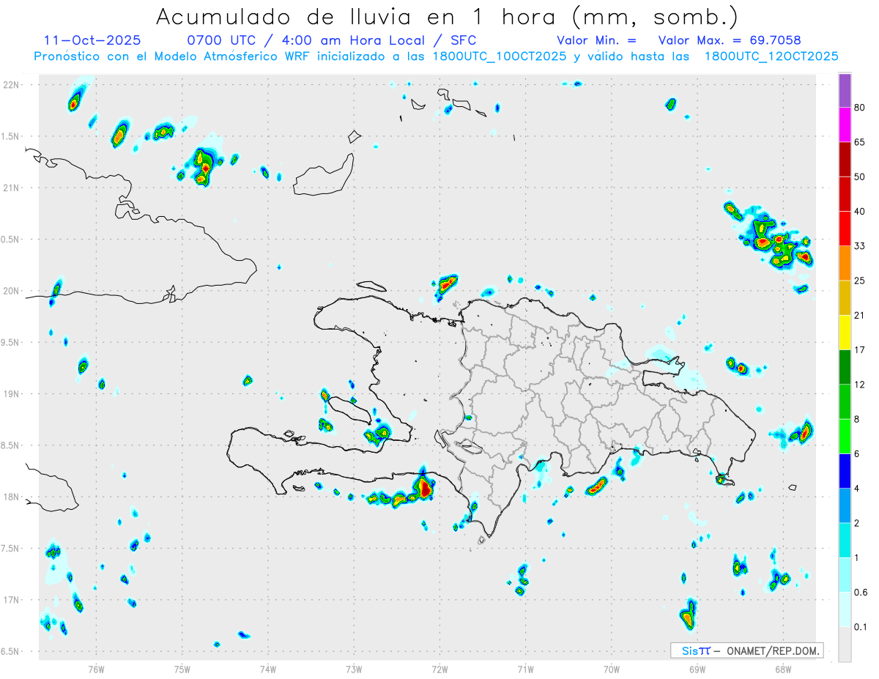Click the purple legend swatch above 80
Viewport: 879px width, 679px height.
[845, 90]
